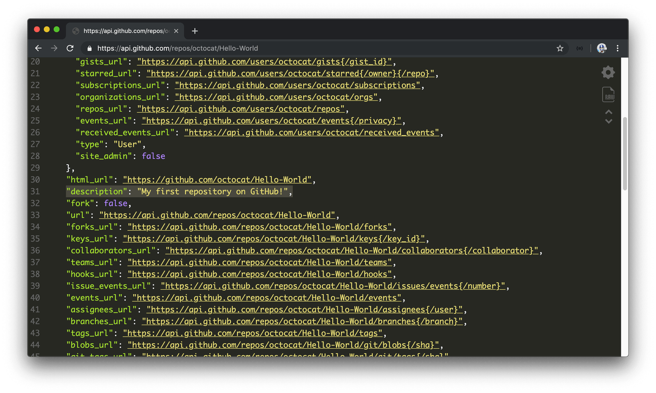Image resolution: width=656 pixels, height=393 pixels.
Task: Open the blobs_url link
Action: (283, 345)
